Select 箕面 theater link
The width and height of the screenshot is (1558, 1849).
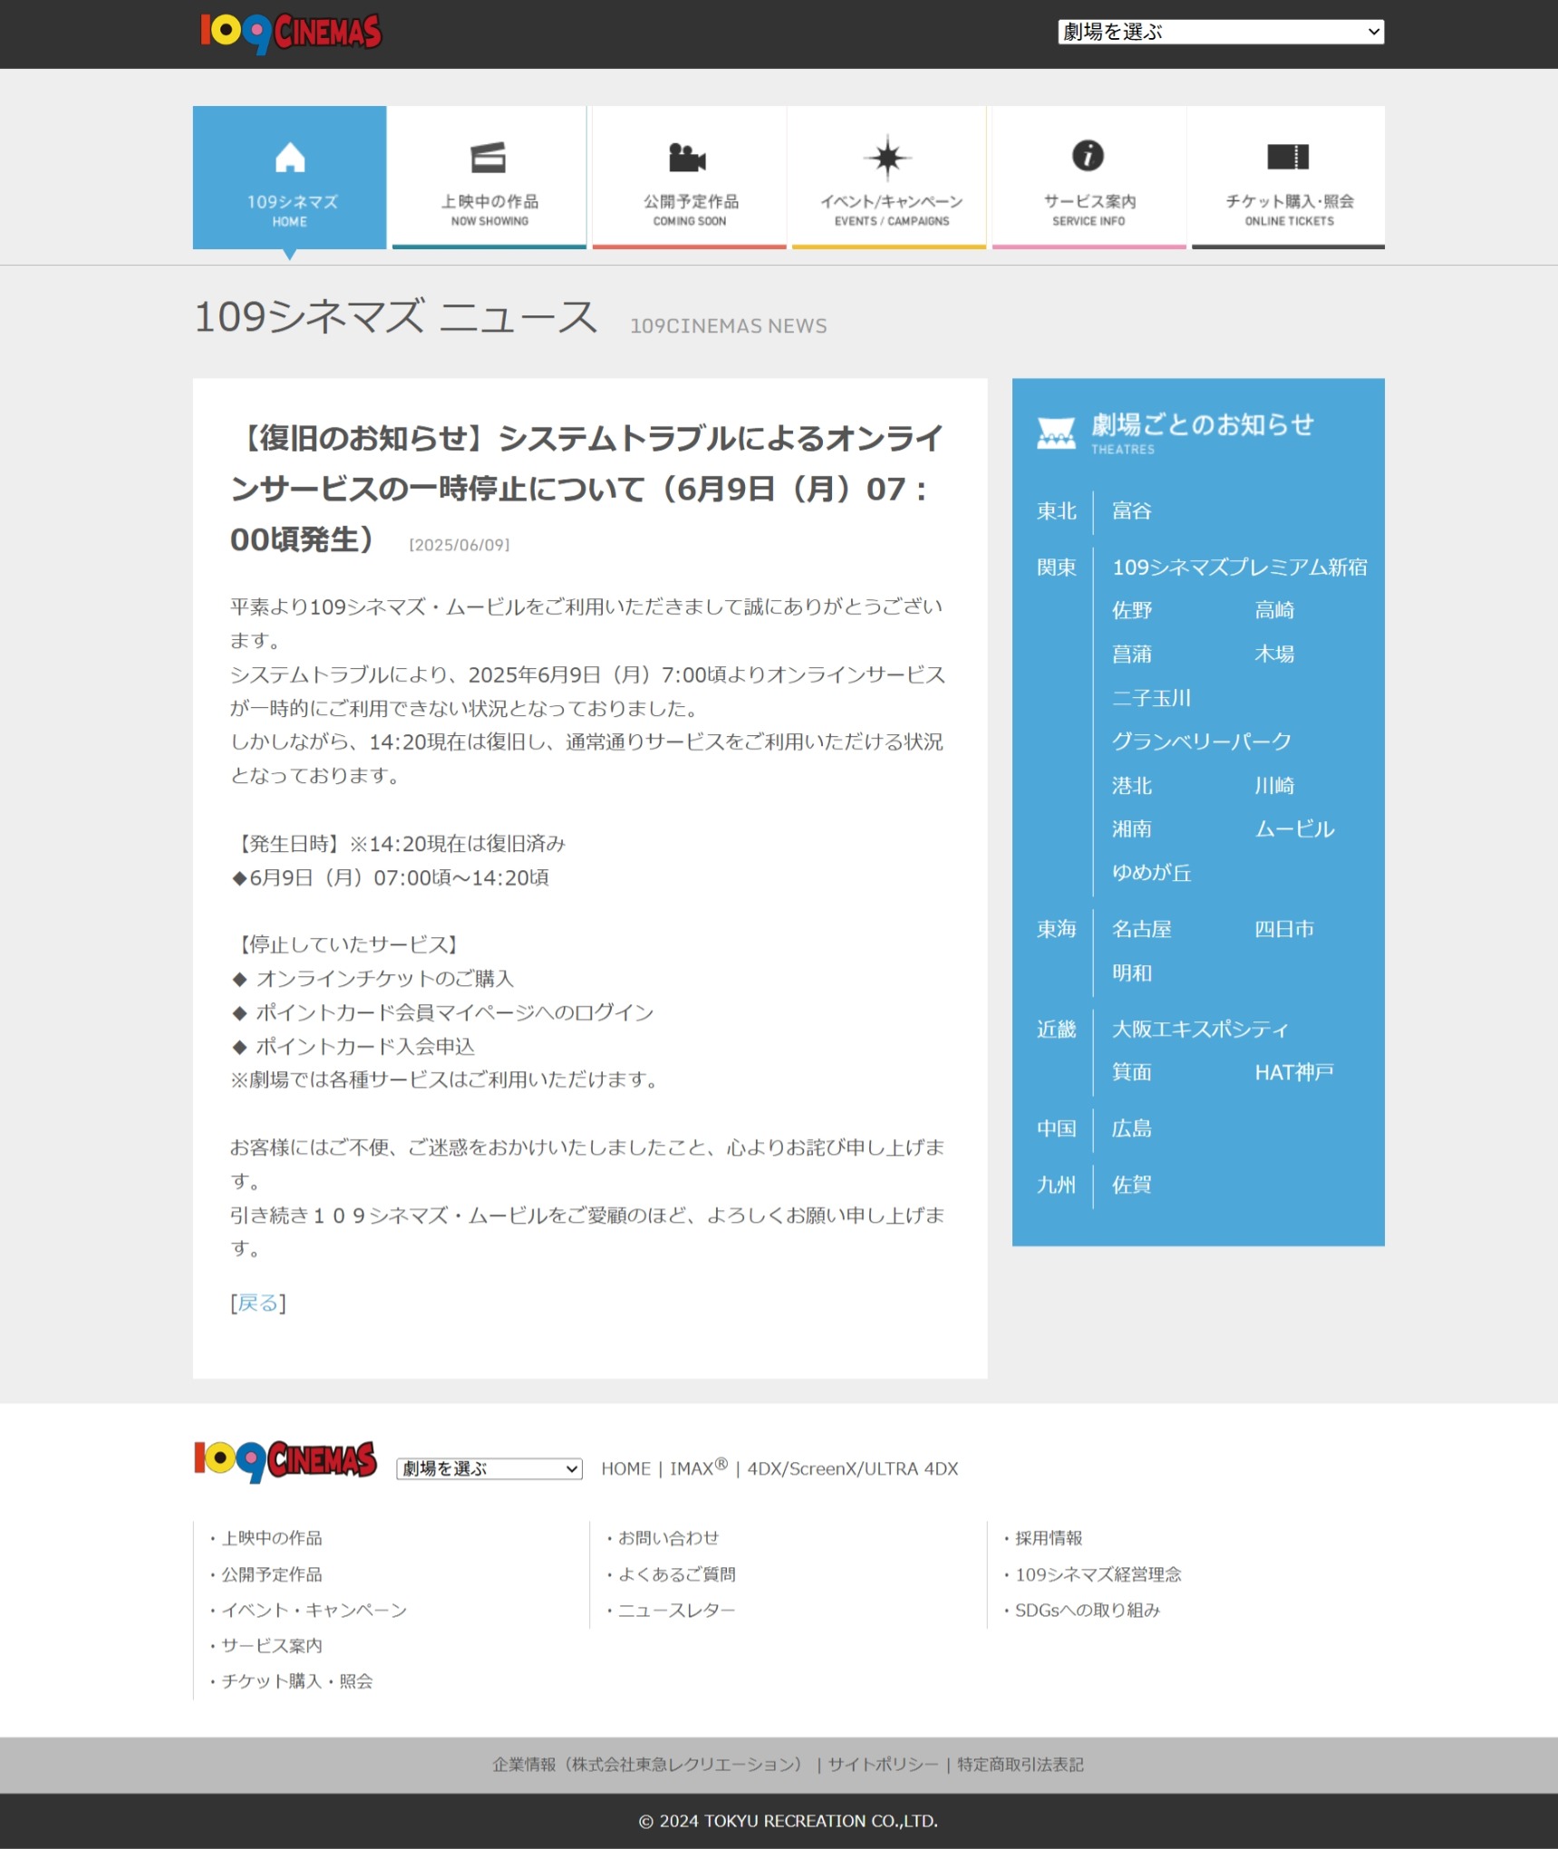click(1132, 1072)
